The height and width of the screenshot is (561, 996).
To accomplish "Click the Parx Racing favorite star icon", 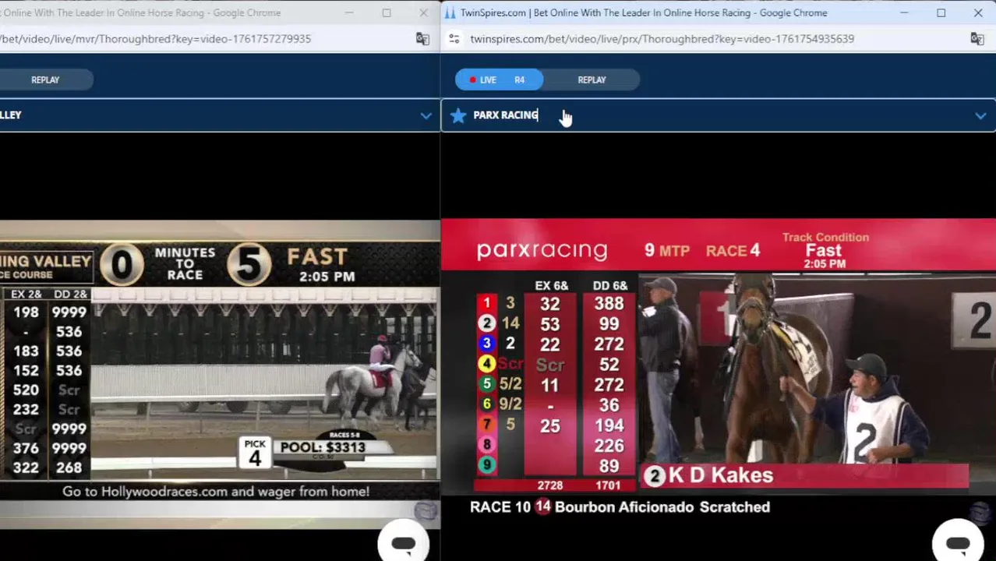I will (x=458, y=115).
